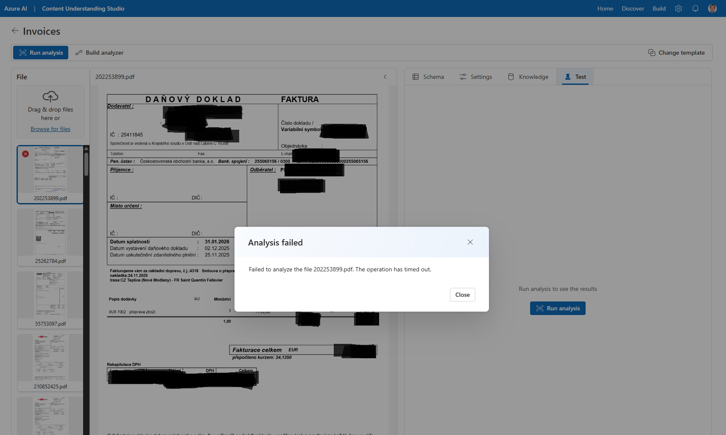Select the 25262784.pdf thumbnail
Screen dimensions: 726x435
50,237
